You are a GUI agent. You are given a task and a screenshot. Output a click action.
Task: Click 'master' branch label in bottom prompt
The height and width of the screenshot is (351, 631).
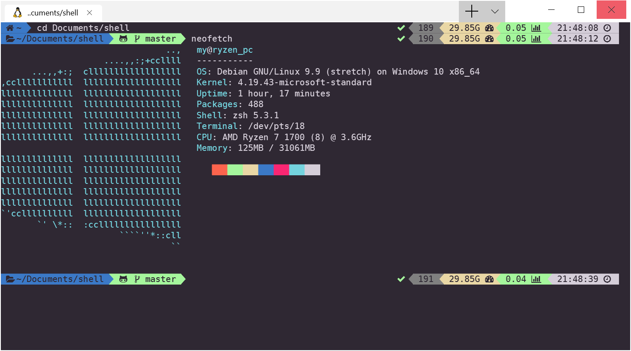point(161,279)
